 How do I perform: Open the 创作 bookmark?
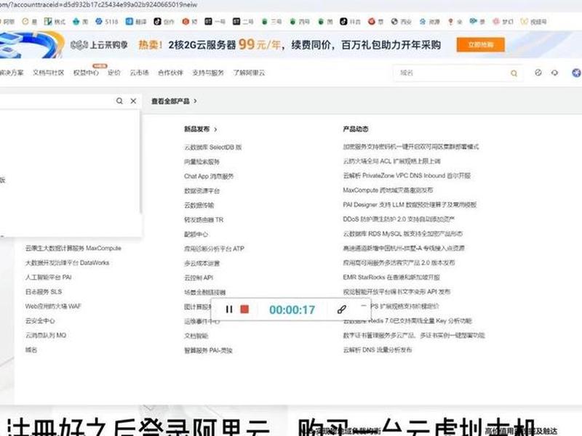tap(164, 22)
